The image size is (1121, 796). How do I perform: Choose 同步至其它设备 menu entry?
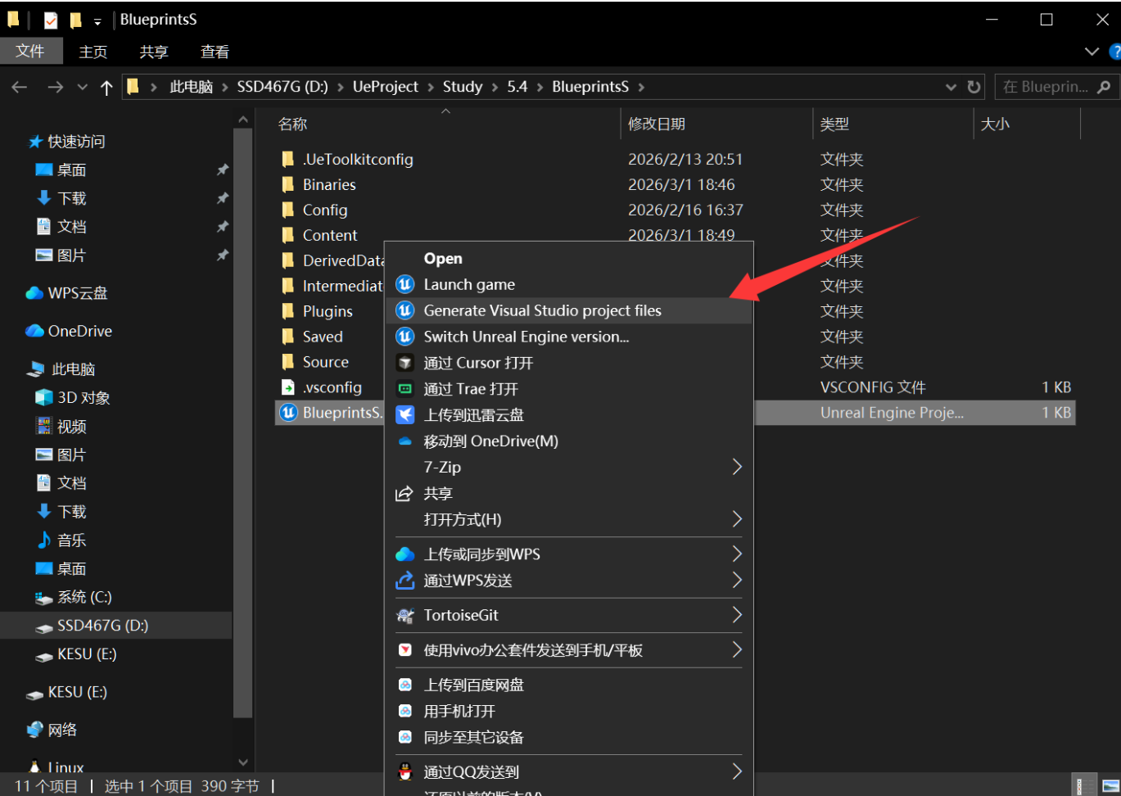coord(569,738)
